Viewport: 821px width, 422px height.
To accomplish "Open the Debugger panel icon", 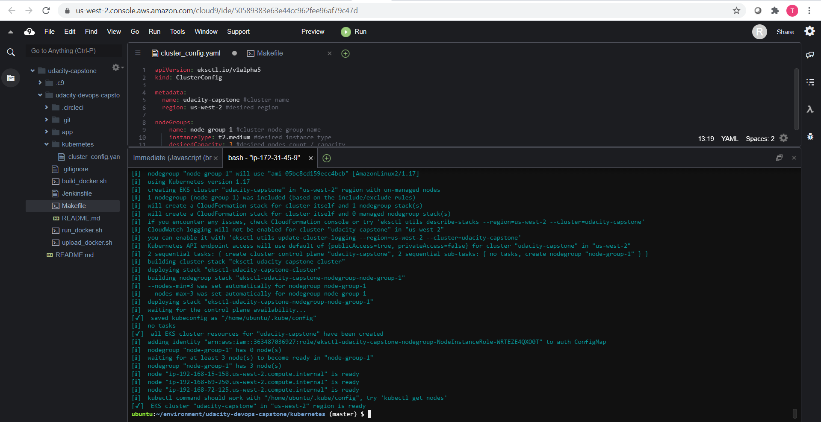I will click(x=810, y=137).
